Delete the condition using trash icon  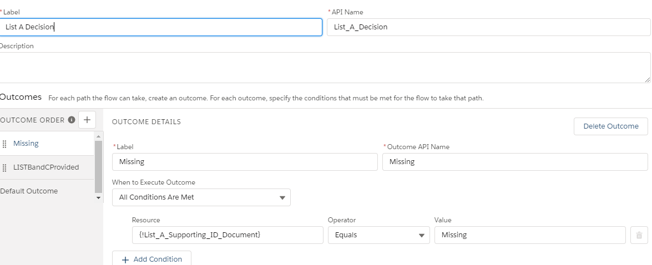(x=639, y=235)
